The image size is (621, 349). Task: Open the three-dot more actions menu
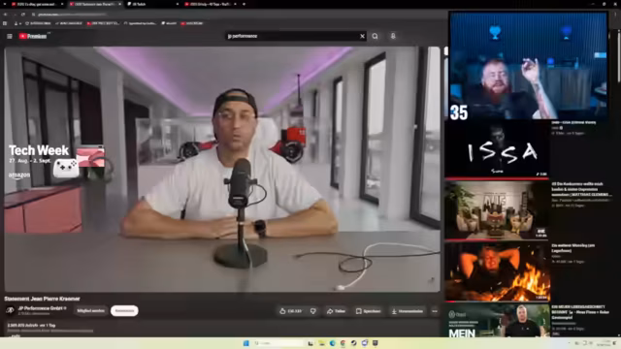(435, 311)
